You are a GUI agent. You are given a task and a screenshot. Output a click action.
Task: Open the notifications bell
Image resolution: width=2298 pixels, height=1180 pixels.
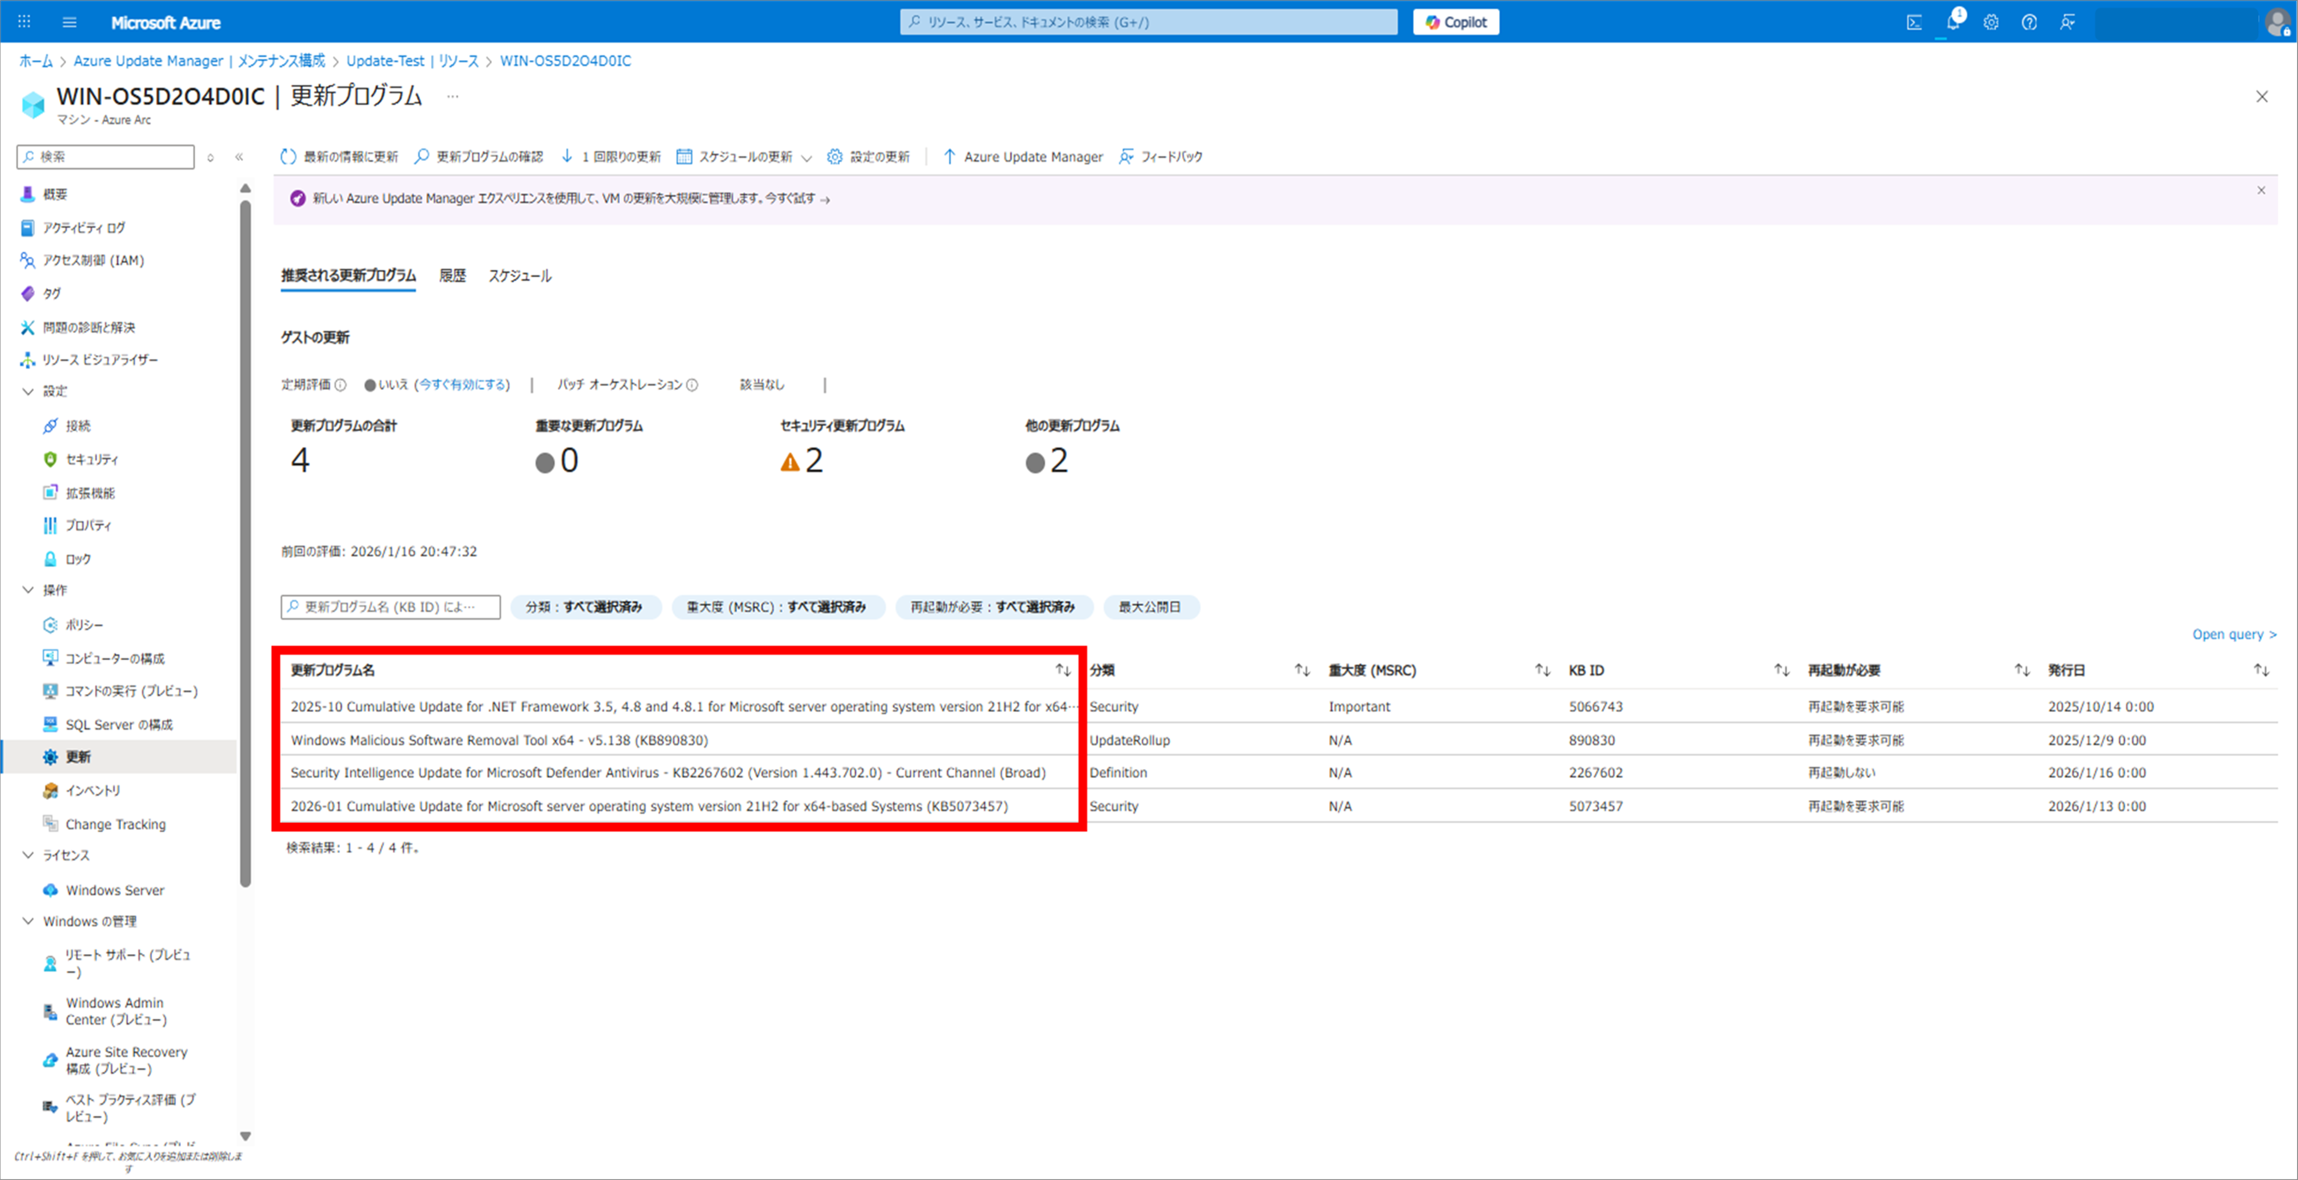(1952, 22)
